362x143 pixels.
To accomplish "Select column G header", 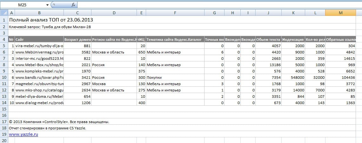I will [x=214, y=13].
